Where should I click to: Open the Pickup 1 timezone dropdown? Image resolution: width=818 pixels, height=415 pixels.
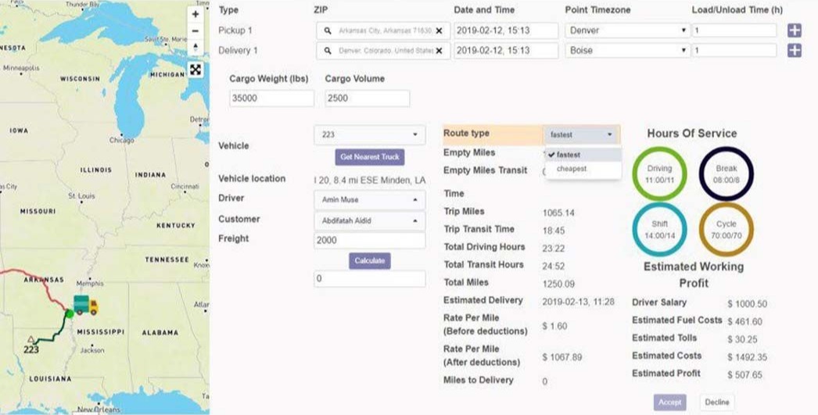626,30
